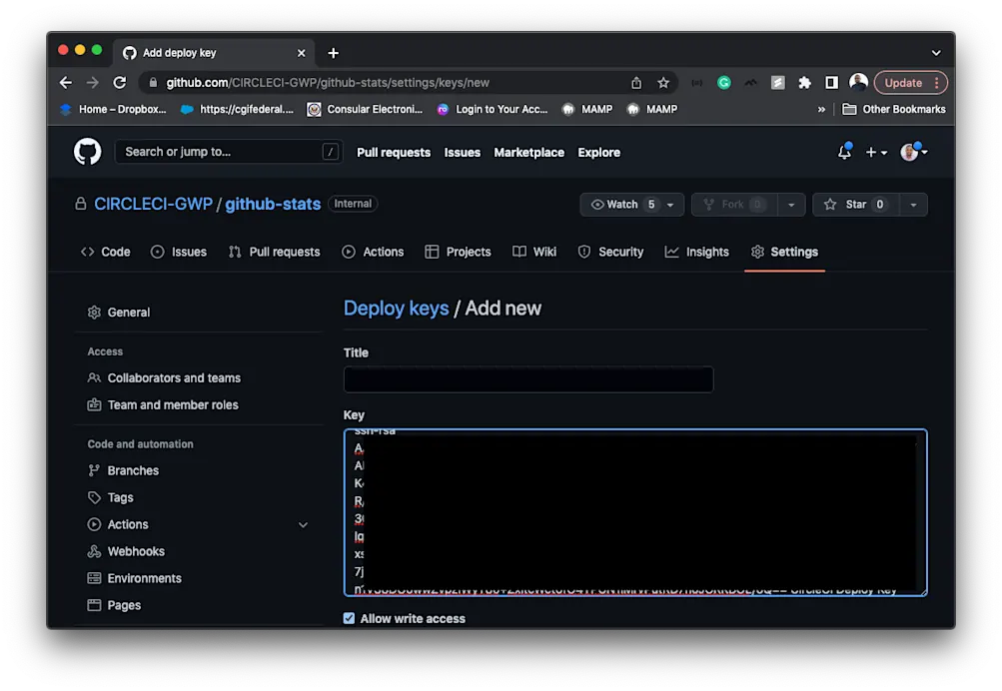The image size is (1002, 691).
Task: Expand the Star lists dropdown arrow
Action: pos(913,205)
